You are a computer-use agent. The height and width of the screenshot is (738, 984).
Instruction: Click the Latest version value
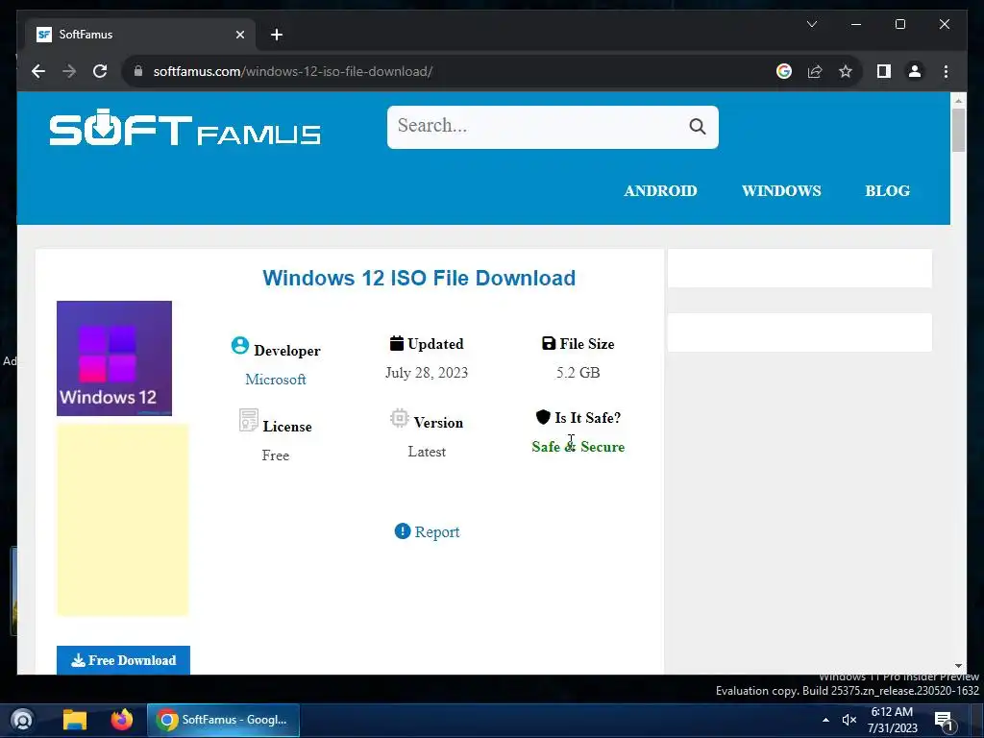click(x=427, y=452)
